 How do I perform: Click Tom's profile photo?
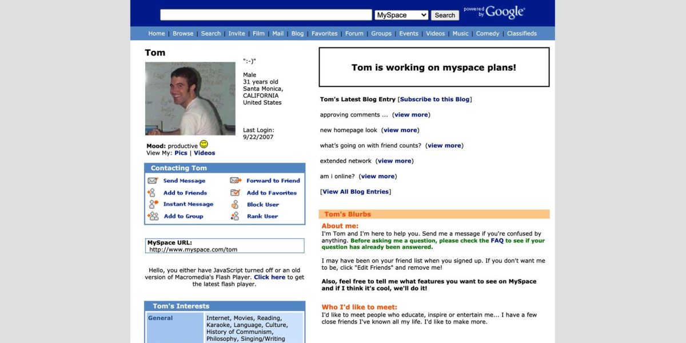tap(190, 98)
